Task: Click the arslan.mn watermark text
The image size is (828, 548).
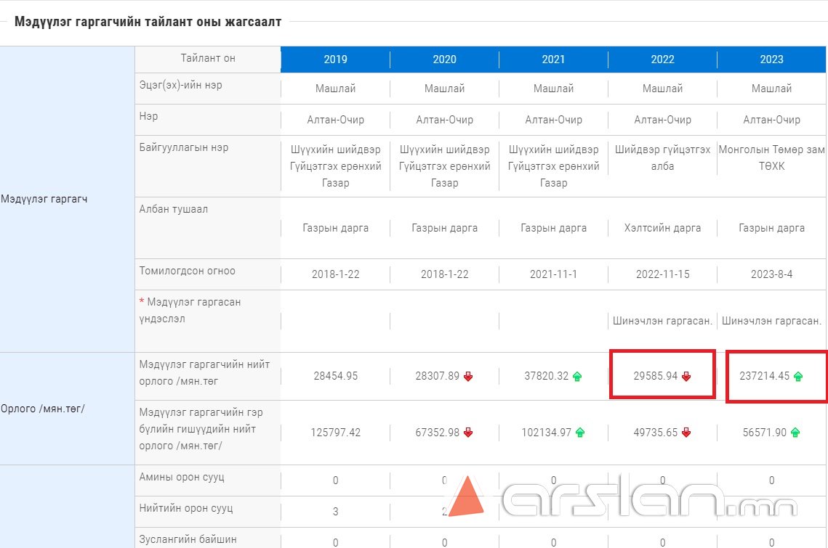Action: click(x=647, y=501)
